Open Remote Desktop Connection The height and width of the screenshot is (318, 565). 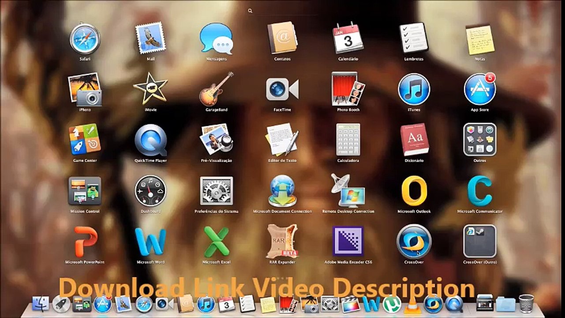[x=348, y=191]
